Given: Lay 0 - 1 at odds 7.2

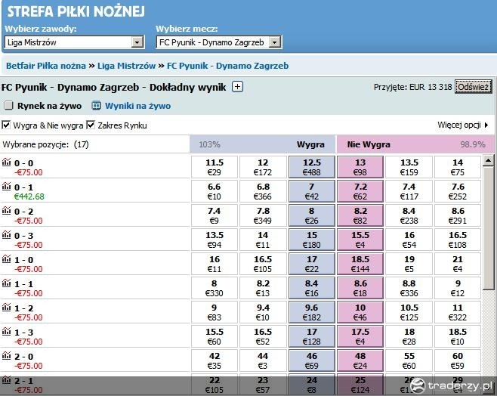Looking at the screenshot, I should pos(360,191).
